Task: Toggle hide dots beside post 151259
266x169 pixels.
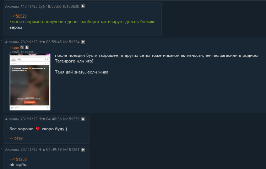Action: 1,118
